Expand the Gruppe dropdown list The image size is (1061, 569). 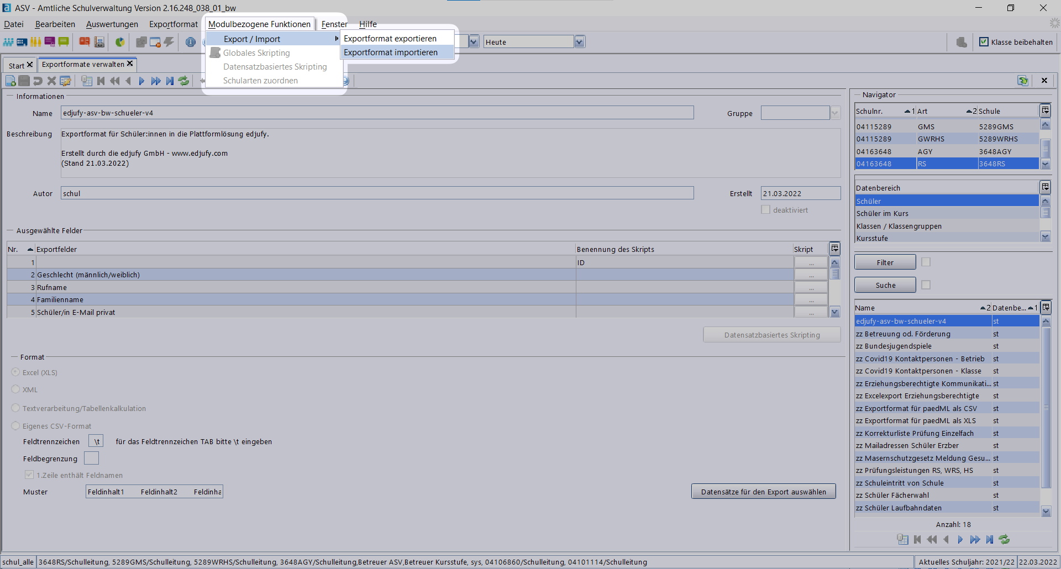pyautogui.click(x=835, y=113)
